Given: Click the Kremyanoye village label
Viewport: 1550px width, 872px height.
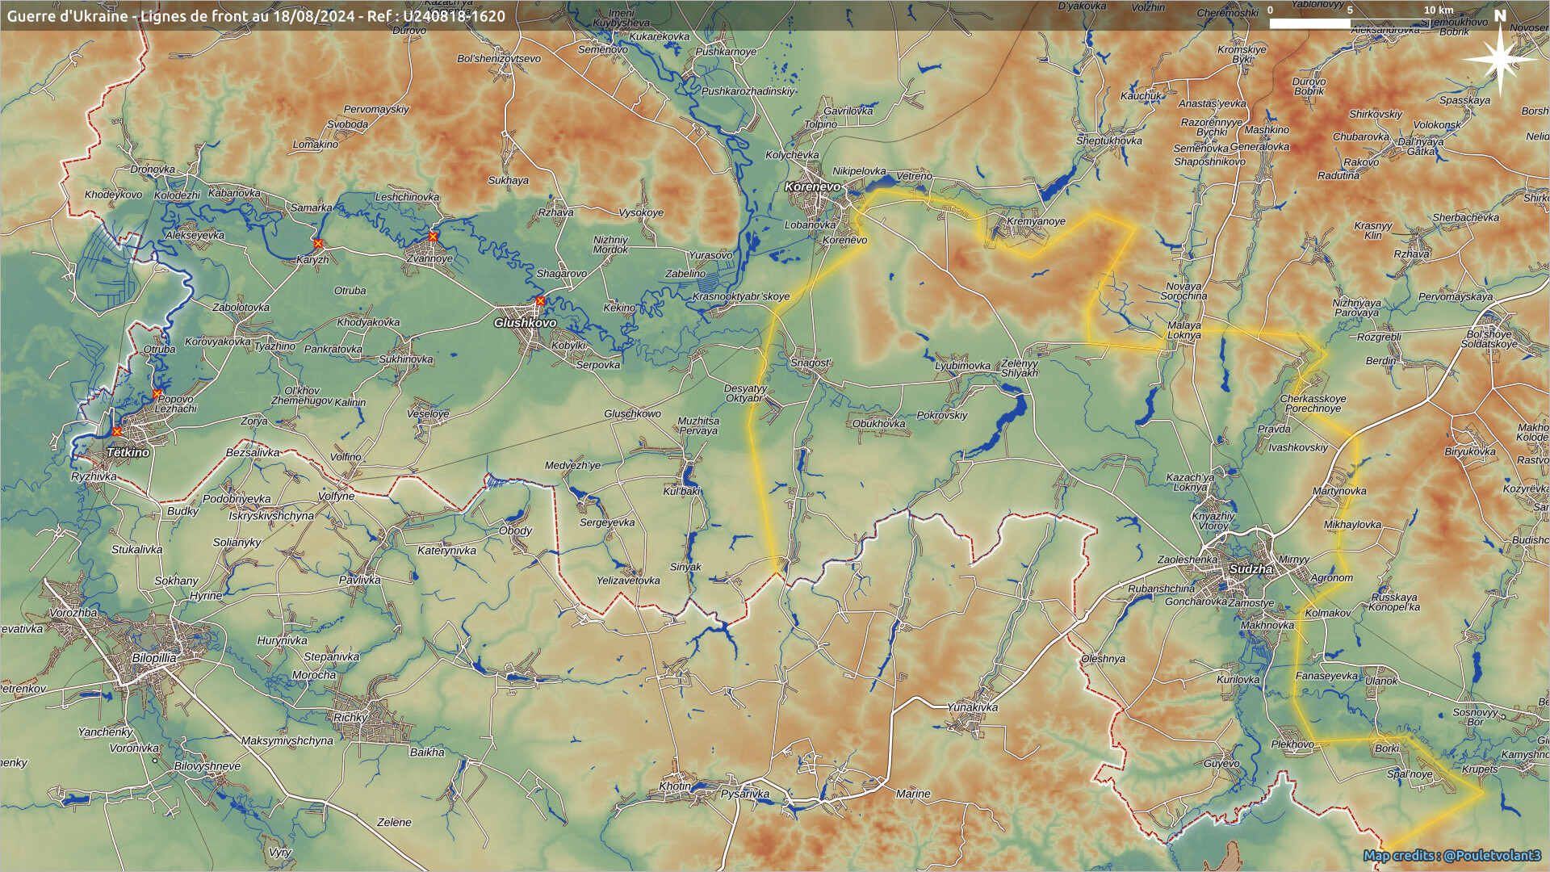Looking at the screenshot, I should point(1036,221).
